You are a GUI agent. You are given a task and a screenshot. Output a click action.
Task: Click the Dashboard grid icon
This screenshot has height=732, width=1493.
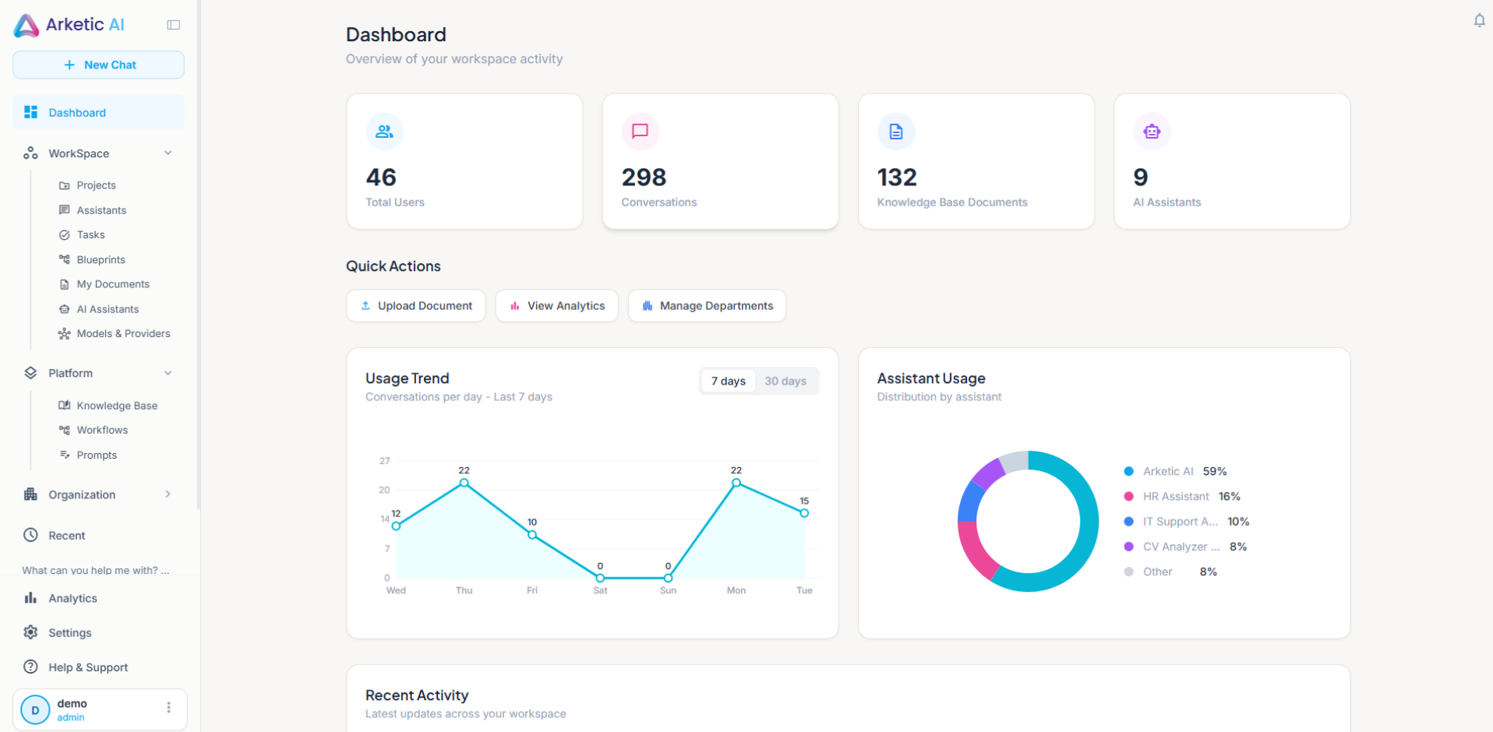click(31, 112)
